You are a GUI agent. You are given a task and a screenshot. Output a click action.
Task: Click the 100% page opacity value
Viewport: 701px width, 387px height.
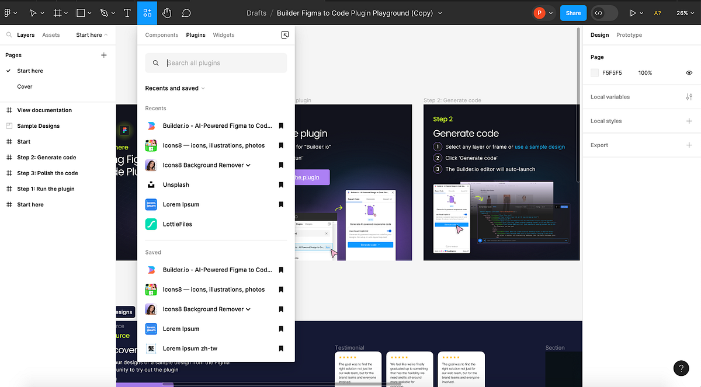pos(645,73)
